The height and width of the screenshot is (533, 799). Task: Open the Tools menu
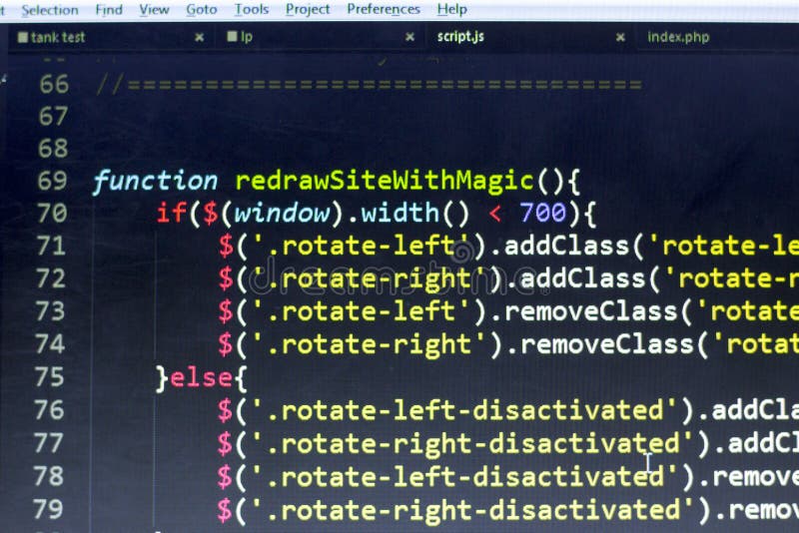pos(252,9)
